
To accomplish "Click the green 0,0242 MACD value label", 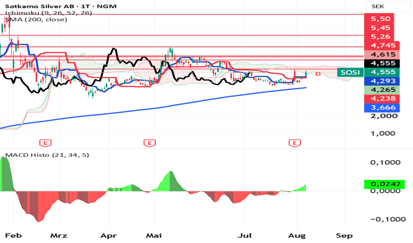I will tap(385, 184).
